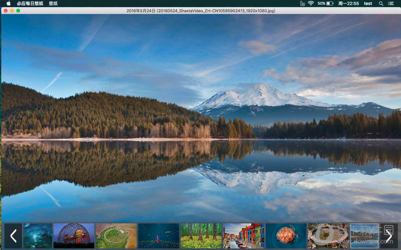Select the green spiral field thumbnail
The image size is (401, 250).
(116, 235)
